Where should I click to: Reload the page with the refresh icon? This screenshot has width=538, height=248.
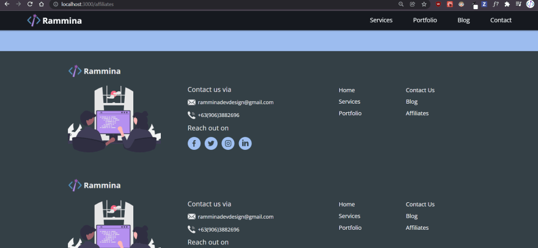click(30, 4)
